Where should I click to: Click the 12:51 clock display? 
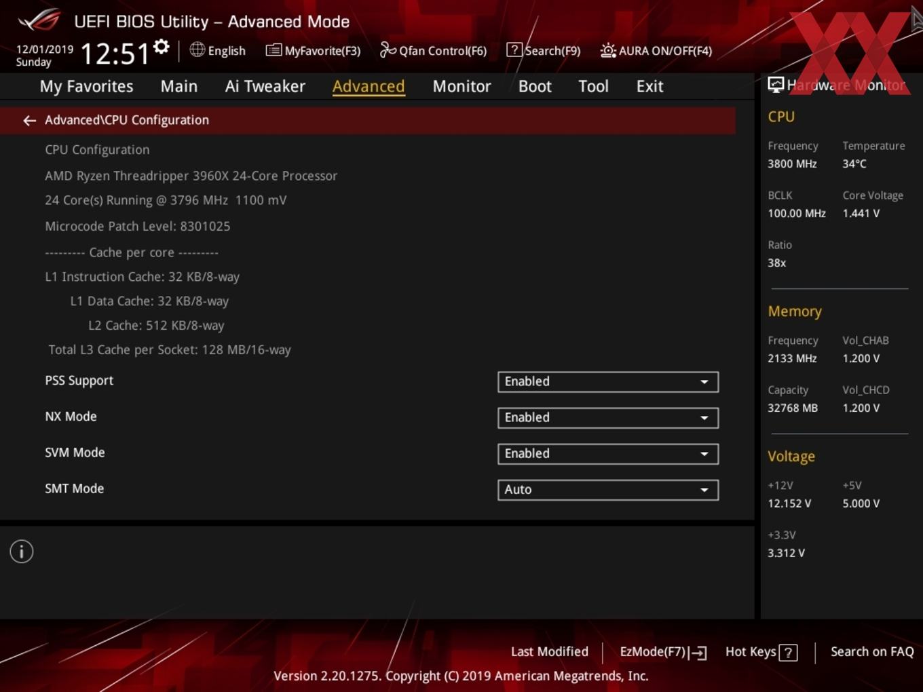click(115, 53)
